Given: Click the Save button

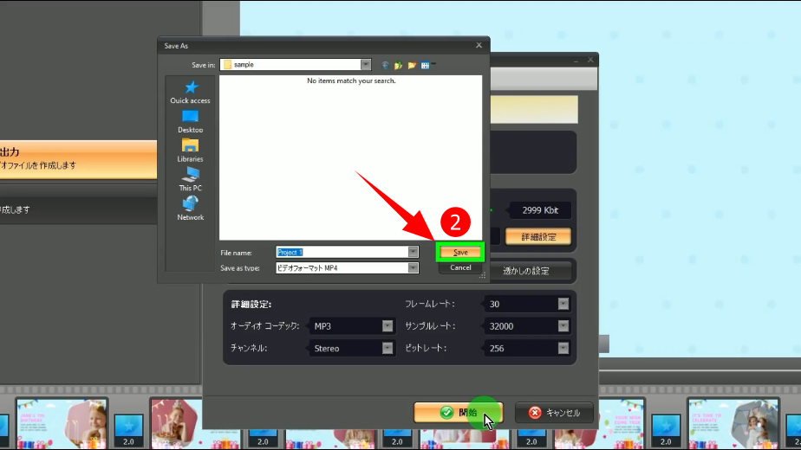Looking at the screenshot, I should click(x=460, y=252).
